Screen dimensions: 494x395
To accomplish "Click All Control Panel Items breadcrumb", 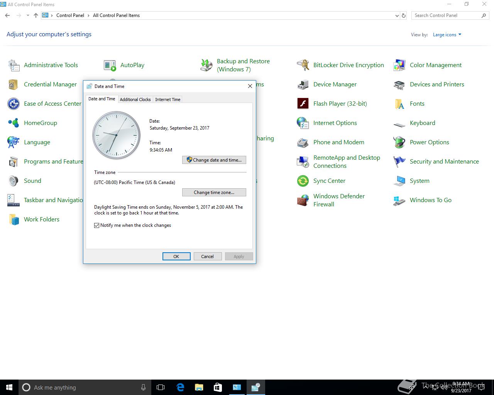I will coord(116,15).
